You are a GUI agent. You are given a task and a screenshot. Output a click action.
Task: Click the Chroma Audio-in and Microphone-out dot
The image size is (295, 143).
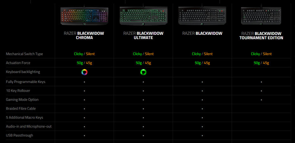85,127
